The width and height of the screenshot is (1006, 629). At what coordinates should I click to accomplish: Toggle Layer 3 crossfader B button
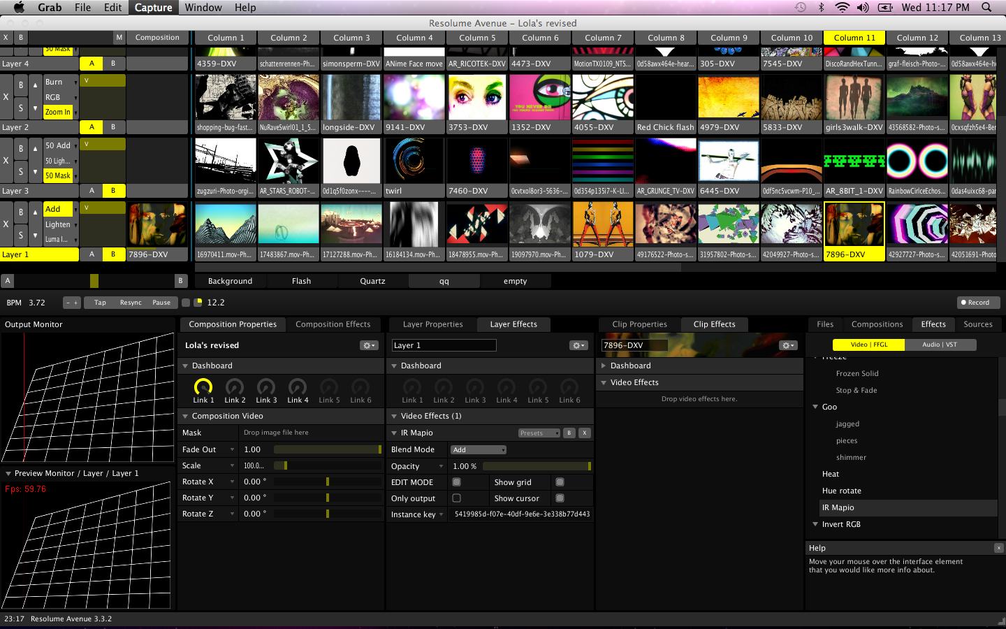click(x=113, y=191)
